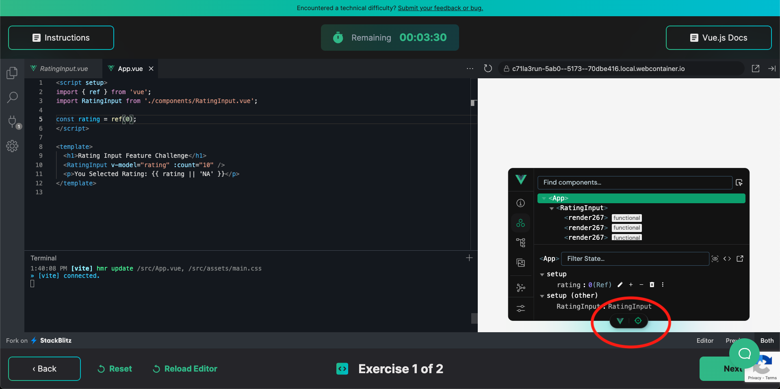Image resolution: width=780 pixels, height=389 pixels.
Task: Collapse the preview panel arrow icon
Action: (772, 69)
